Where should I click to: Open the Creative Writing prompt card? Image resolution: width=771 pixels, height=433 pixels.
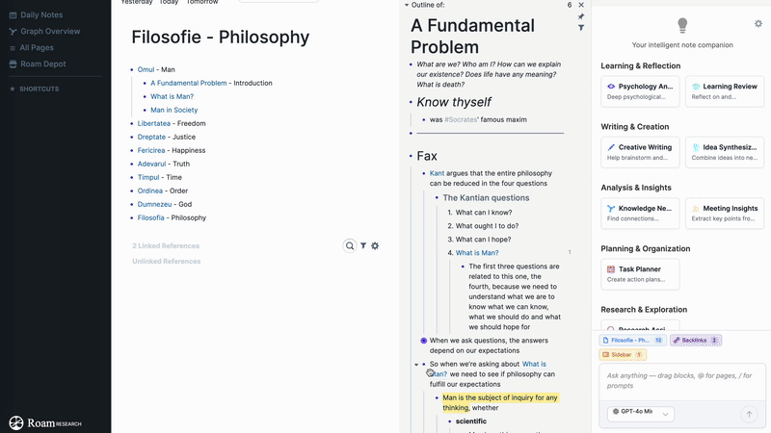pos(639,152)
